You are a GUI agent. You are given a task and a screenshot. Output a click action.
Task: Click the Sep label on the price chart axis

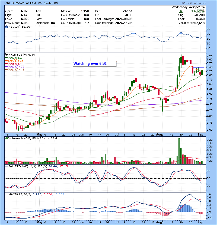coord(200,134)
